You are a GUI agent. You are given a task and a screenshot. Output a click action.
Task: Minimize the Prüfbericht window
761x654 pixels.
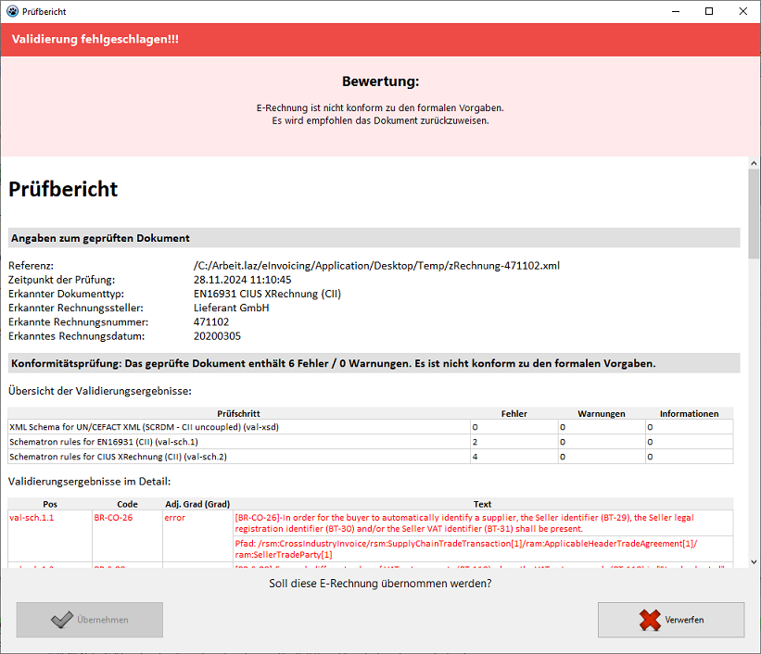coord(666,11)
